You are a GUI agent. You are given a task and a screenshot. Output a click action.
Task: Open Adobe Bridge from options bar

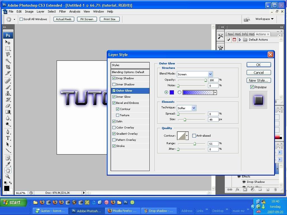247,19
